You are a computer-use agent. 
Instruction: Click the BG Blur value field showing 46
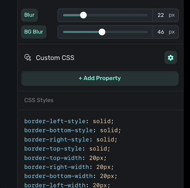161,32
